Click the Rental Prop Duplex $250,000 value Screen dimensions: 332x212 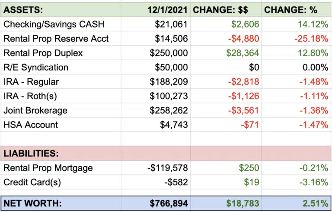169,53
